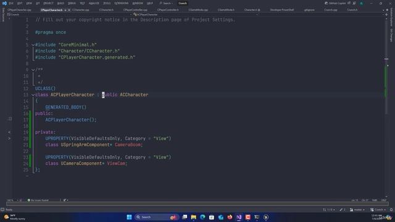This screenshot has height=222, width=395.
Task: Switch to CPlayerCharacter.cpp tab
Action: coord(19,10)
